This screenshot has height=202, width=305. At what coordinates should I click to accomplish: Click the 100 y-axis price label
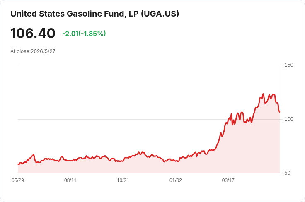tap(289, 119)
